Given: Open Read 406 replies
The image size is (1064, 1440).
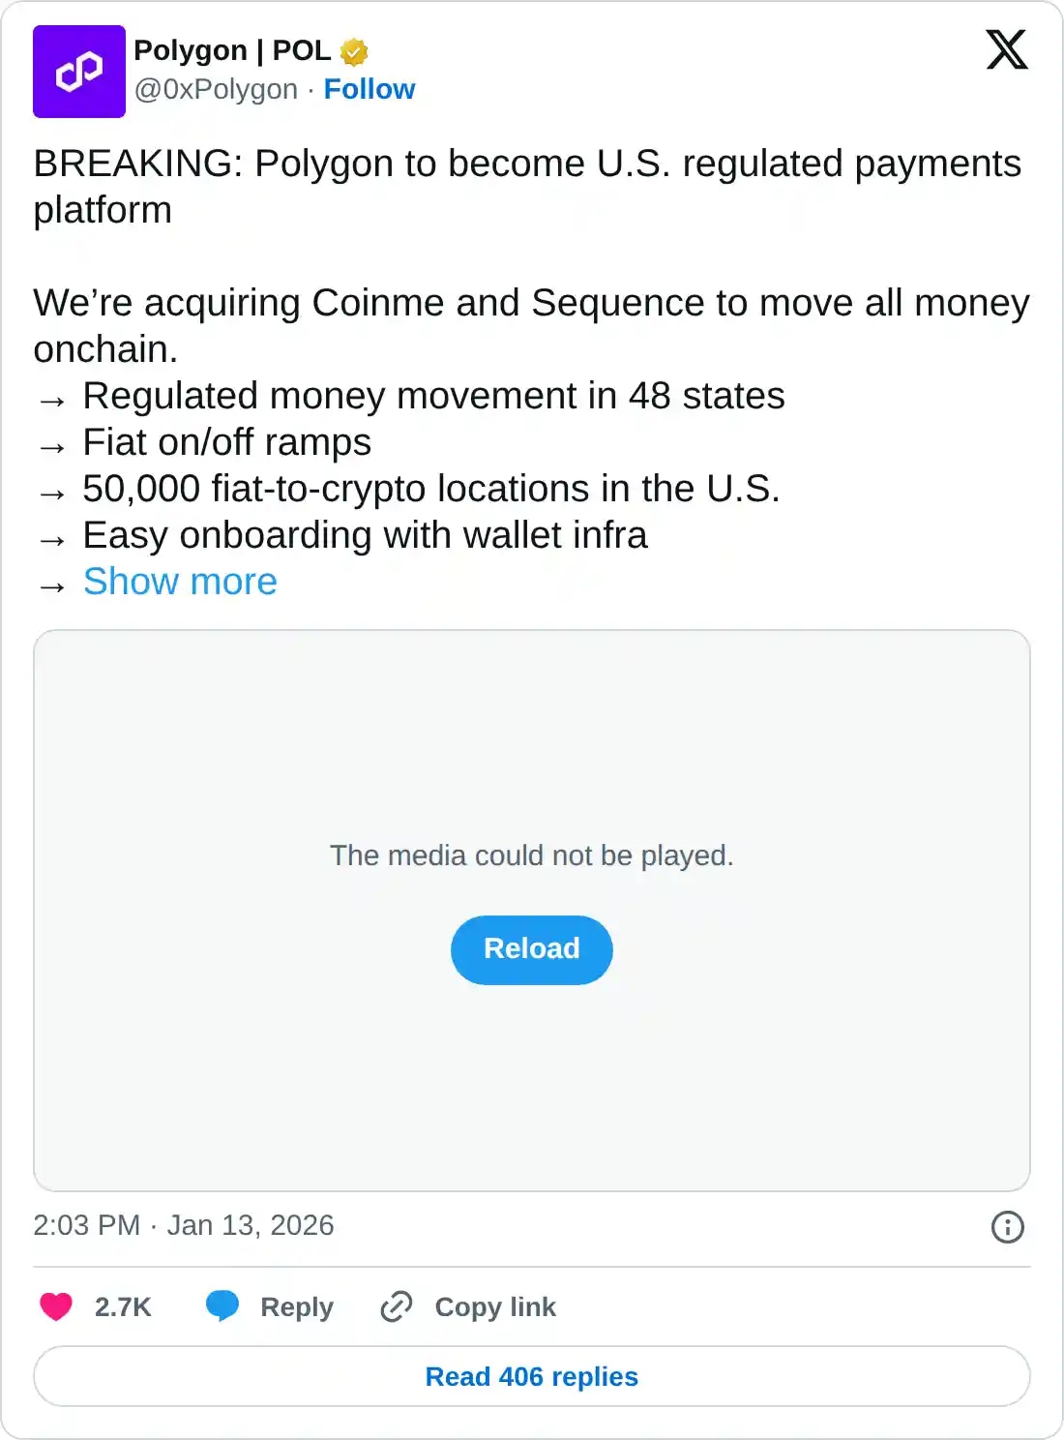Looking at the screenshot, I should pos(531,1376).
